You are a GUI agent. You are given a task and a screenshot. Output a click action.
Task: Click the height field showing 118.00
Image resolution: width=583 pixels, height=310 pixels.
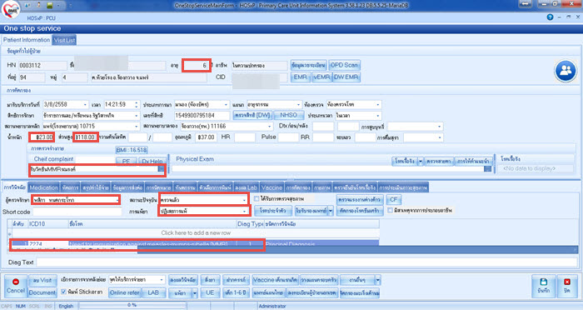click(86, 137)
